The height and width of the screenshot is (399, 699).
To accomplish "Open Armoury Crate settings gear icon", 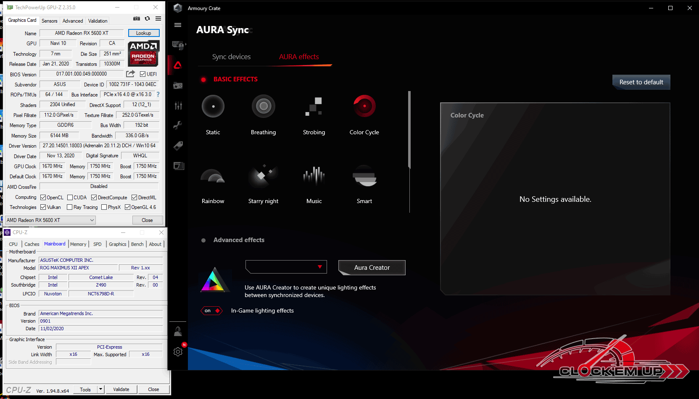I will pos(178,352).
